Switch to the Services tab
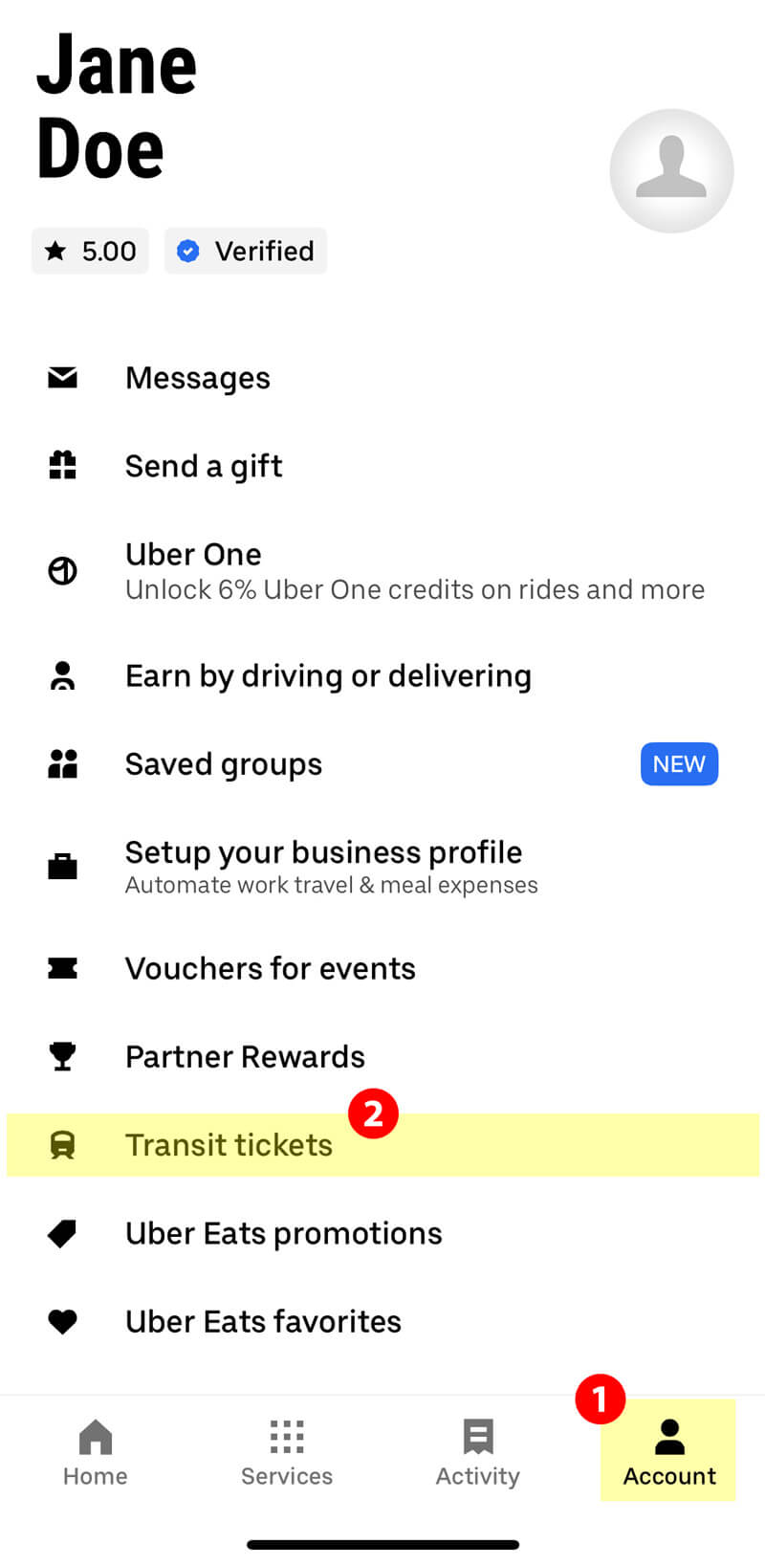Viewport: 765px width, 1565px height. click(x=287, y=1452)
